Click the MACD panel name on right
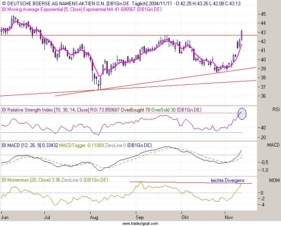This screenshot has width=281, height=226. (273, 145)
